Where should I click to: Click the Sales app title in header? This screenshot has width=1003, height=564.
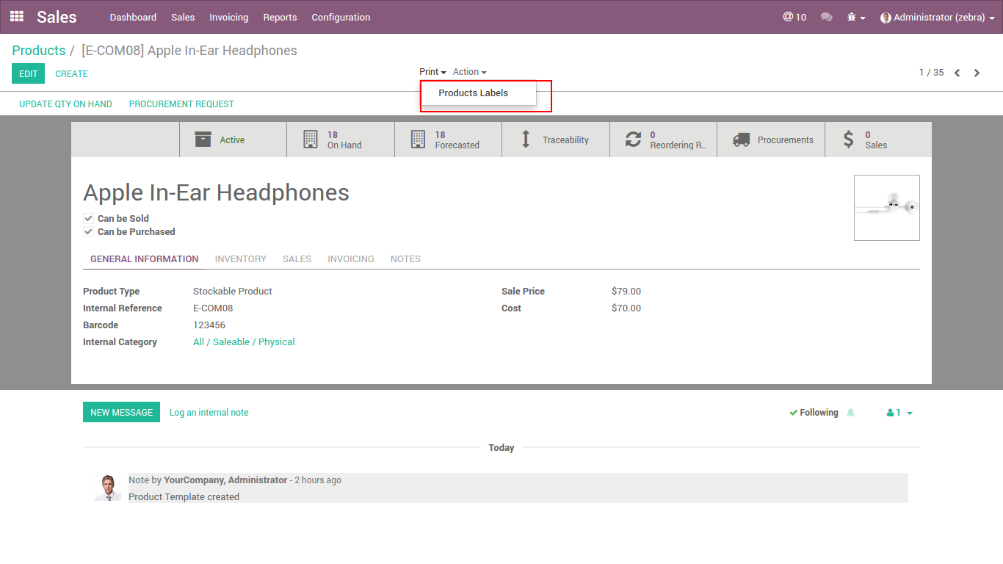(57, 17)
